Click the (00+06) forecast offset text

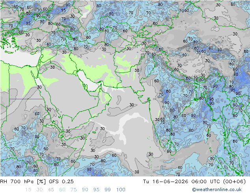234,182
